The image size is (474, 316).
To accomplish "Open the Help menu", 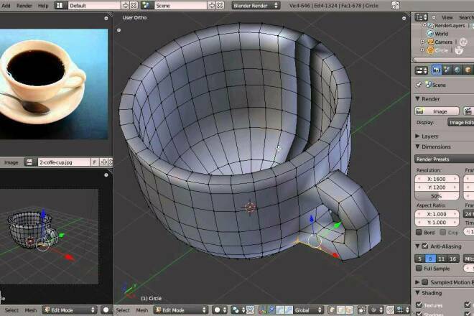I will pos(43,5).
